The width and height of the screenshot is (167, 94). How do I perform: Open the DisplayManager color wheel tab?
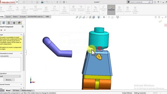(19, 23)
